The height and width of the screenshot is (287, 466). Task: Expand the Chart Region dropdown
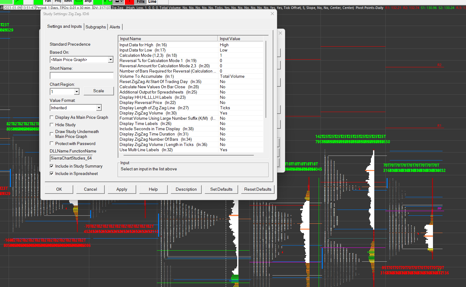[x=77, y=92]
